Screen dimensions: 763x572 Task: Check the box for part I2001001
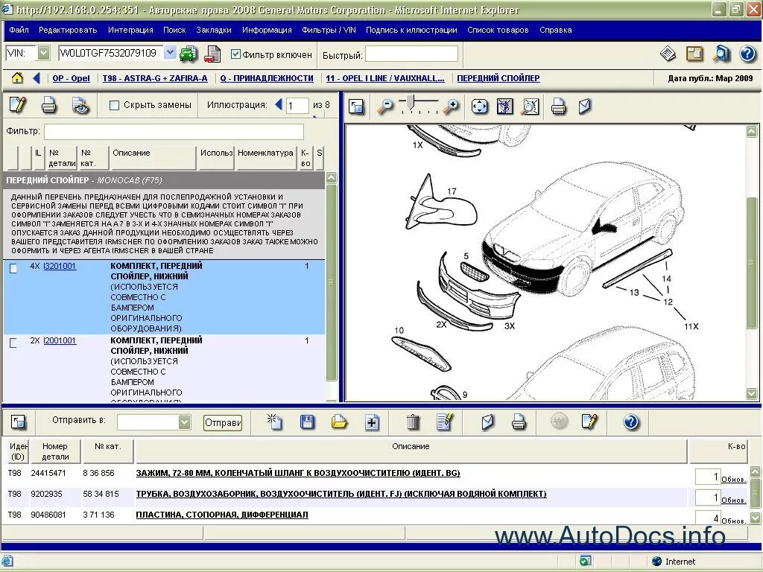coord(13,343)
